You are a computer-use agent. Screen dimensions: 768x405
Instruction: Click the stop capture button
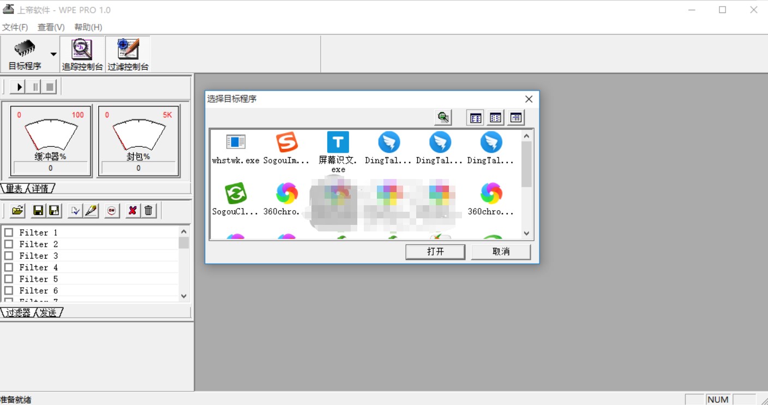(50, 87)
